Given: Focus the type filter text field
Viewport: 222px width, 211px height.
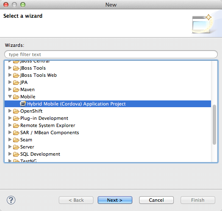Looking at the screenshot, I should pos(111,54).
